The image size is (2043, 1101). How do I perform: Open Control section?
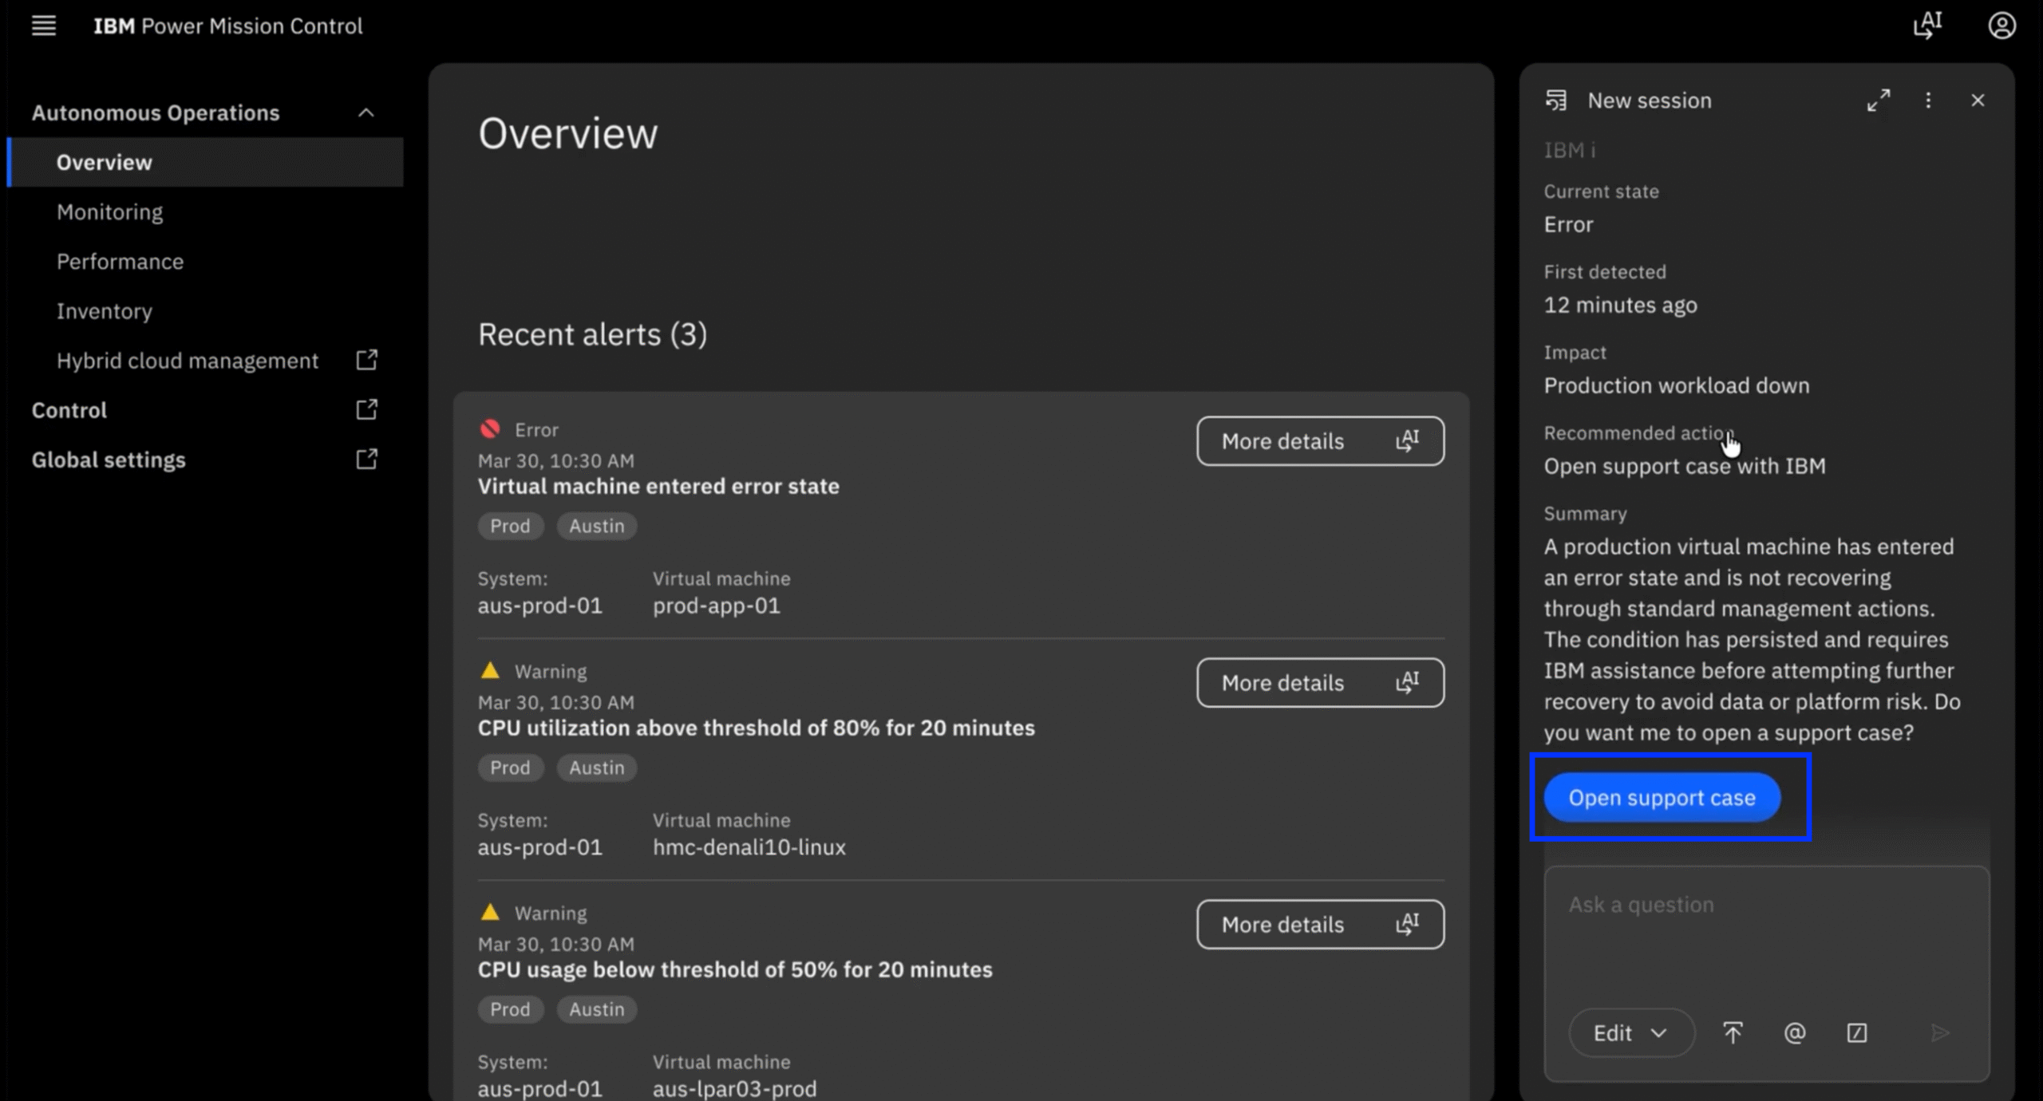click(69, 410)
